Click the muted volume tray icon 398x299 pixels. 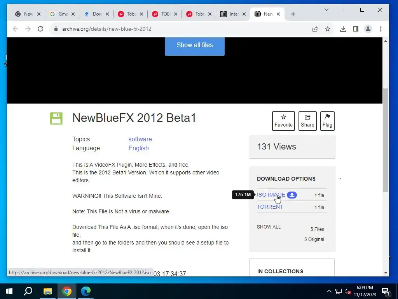pyautogui.click(x=347, y=292)
